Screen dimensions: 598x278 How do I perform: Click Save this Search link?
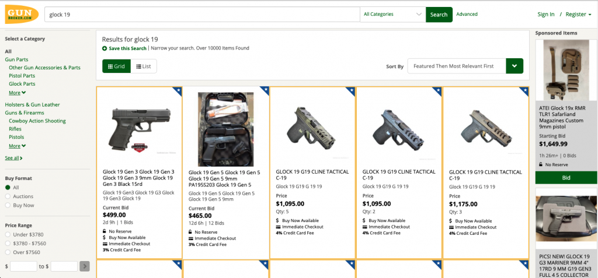coord(127,48)
